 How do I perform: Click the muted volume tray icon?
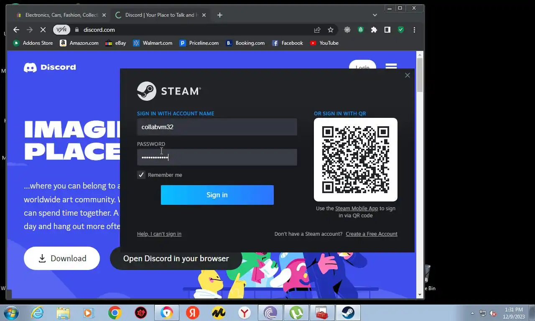pyautogui.click(x=493, y=313)
